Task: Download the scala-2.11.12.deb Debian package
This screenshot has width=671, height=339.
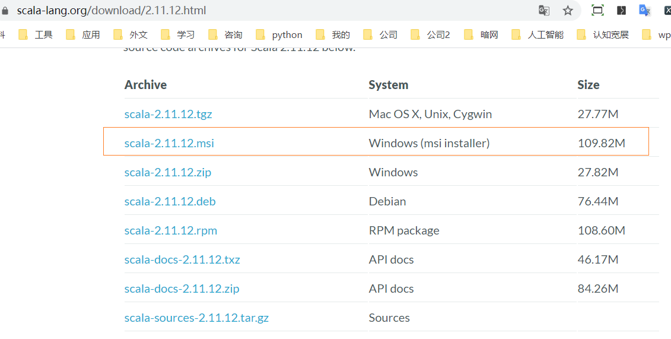Action: pos(170,201)
